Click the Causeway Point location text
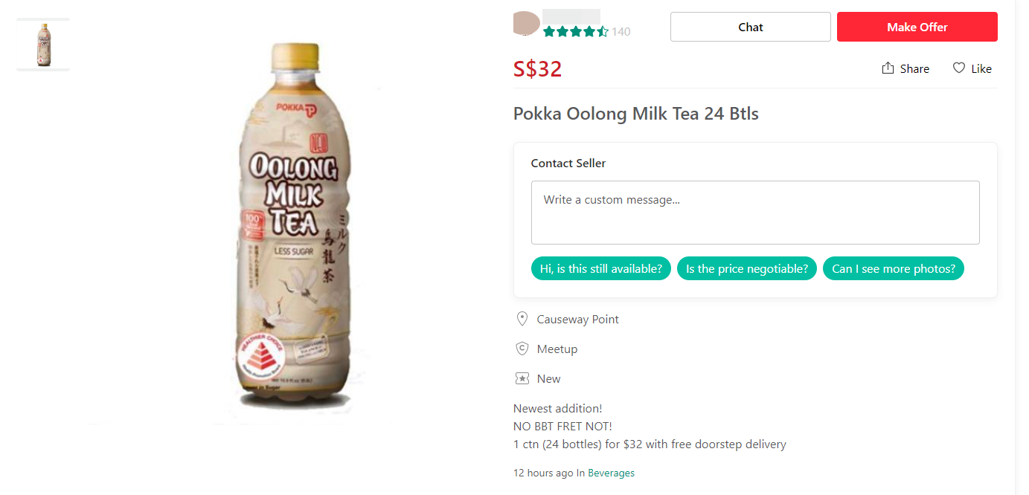 click(x=578, y=319)
